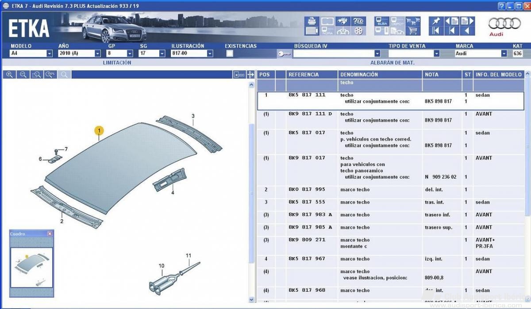531x309 pixels.
Task: Click the parts list view icon below print
Action: 312,31
